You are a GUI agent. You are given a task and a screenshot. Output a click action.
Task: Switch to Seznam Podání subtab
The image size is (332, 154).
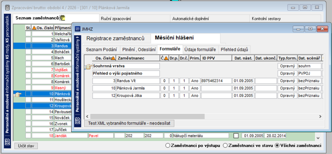click(101, 50)
